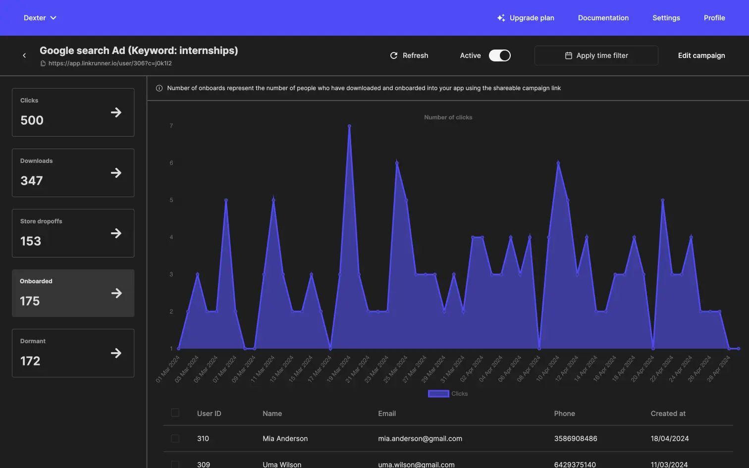Click the Clicks legend color swatch
Screen dimensions: 749x468
tap(438, 394)
